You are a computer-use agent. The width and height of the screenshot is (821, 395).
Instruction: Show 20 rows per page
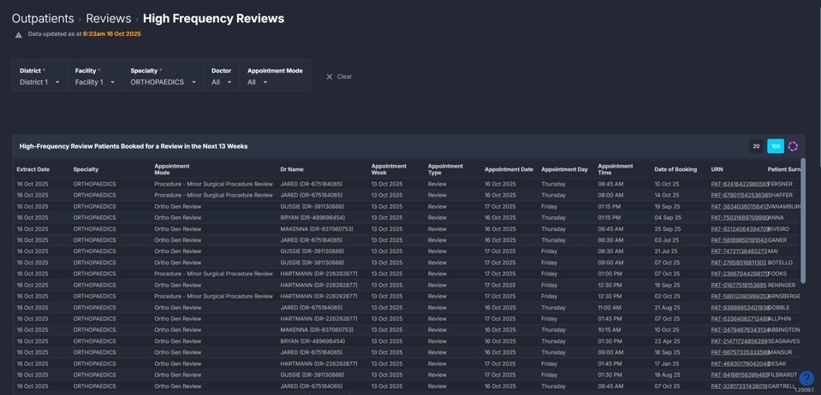click(x=756, y=146)
